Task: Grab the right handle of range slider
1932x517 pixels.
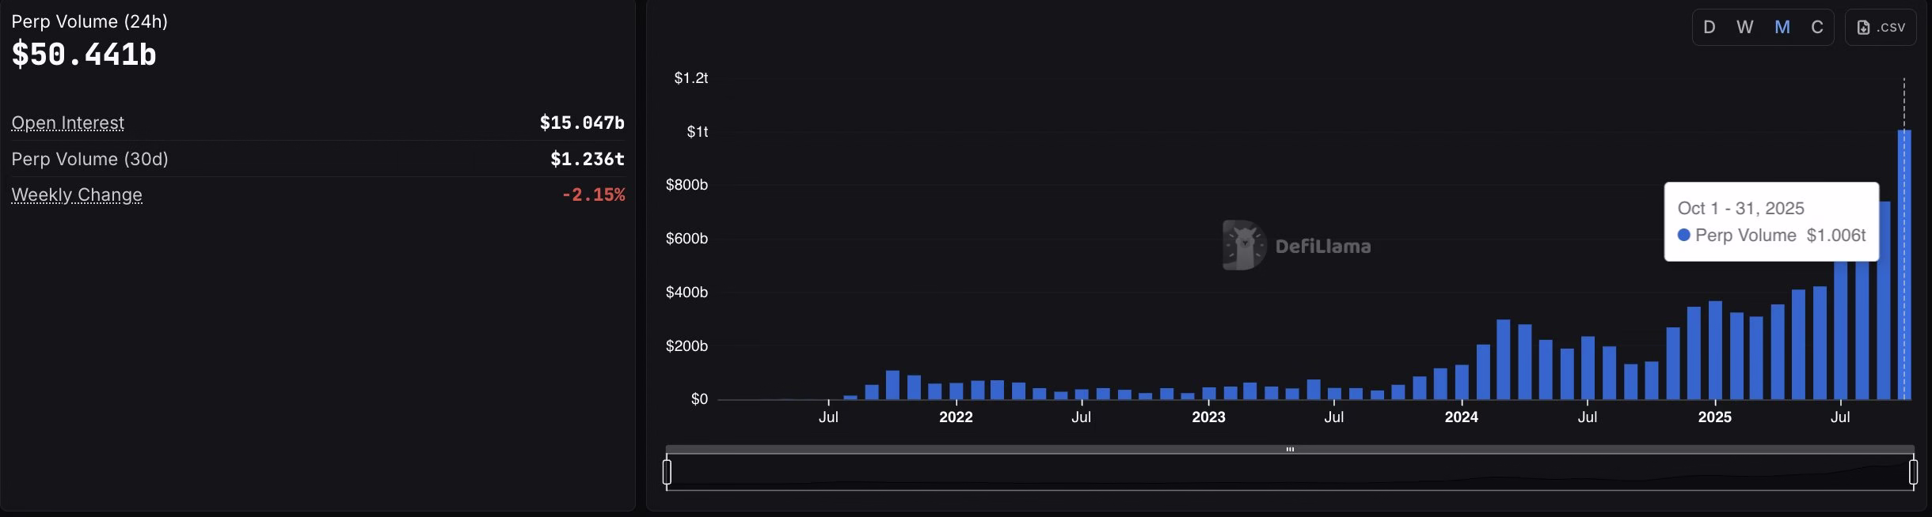Action: (x=1913, y=472)
